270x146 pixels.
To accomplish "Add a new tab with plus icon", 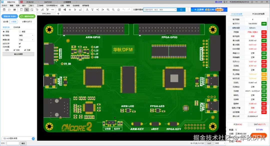I will point(58,13).
